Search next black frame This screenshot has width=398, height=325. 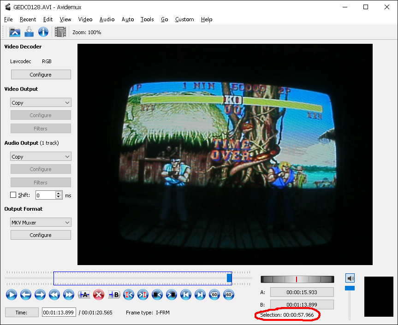coord(172,295)
